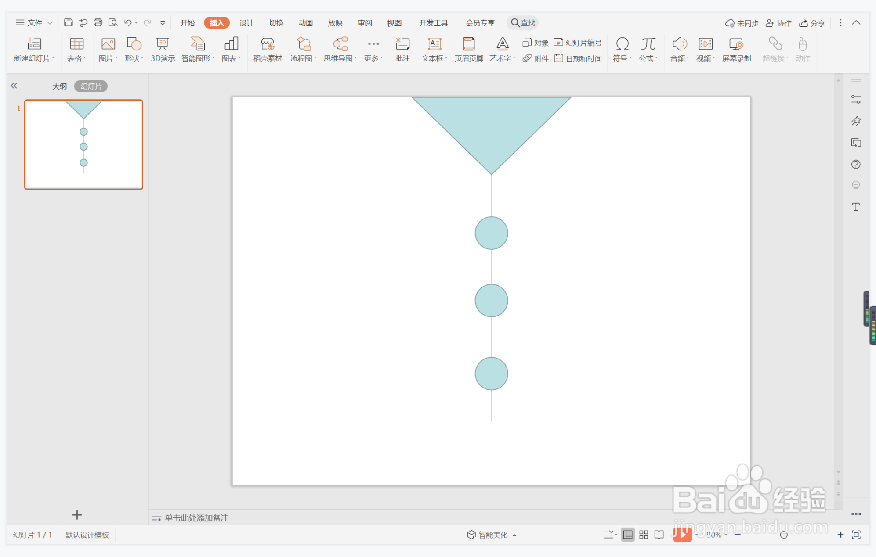Open Docer materials (稻壳素材) library
The width and height of the screenshot is (876, 557).
[x=267, y=49]
